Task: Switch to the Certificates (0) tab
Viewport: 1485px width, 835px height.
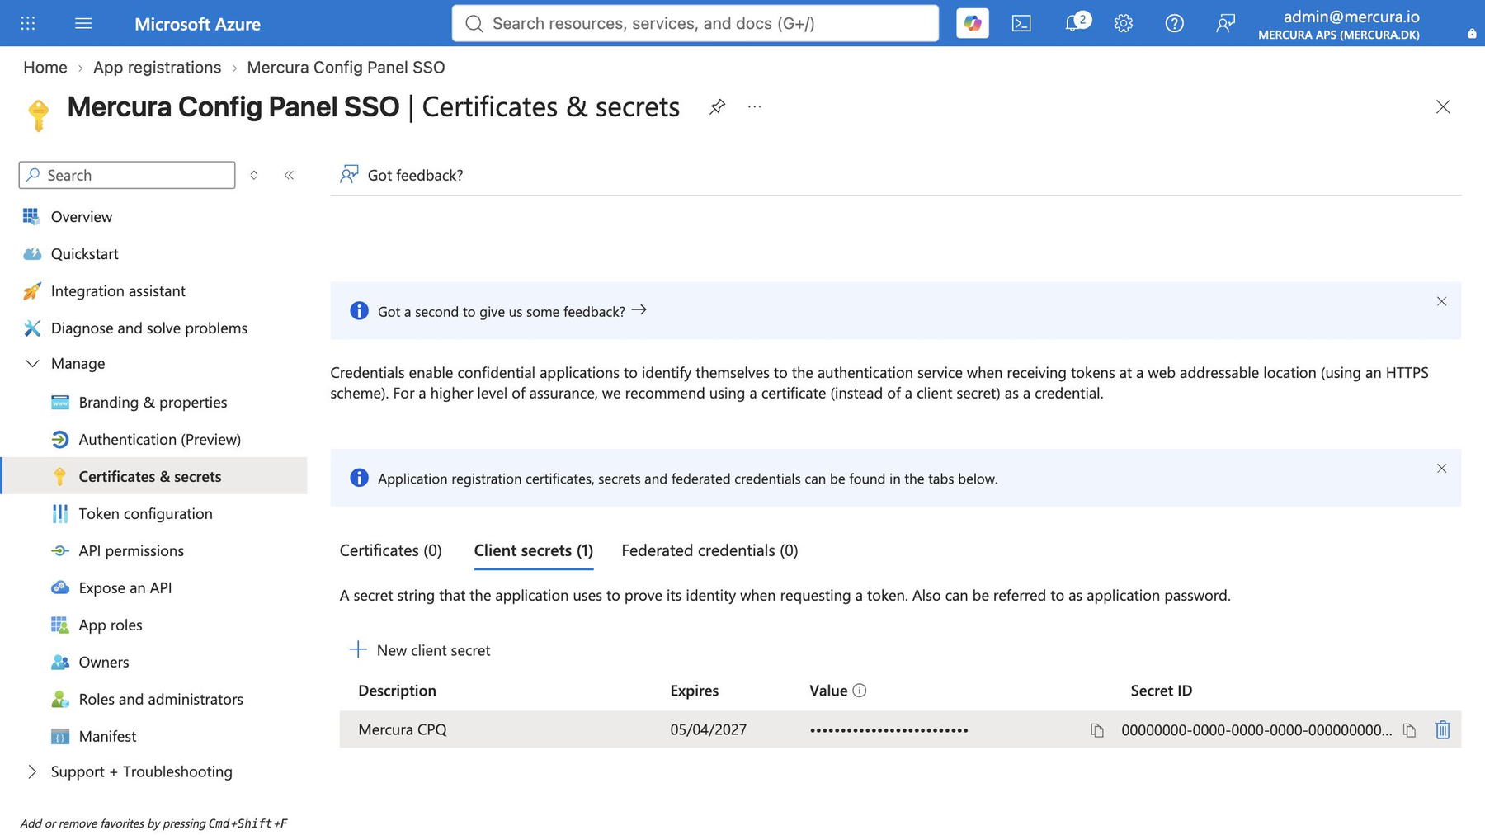Action: [x=390, y=550]
